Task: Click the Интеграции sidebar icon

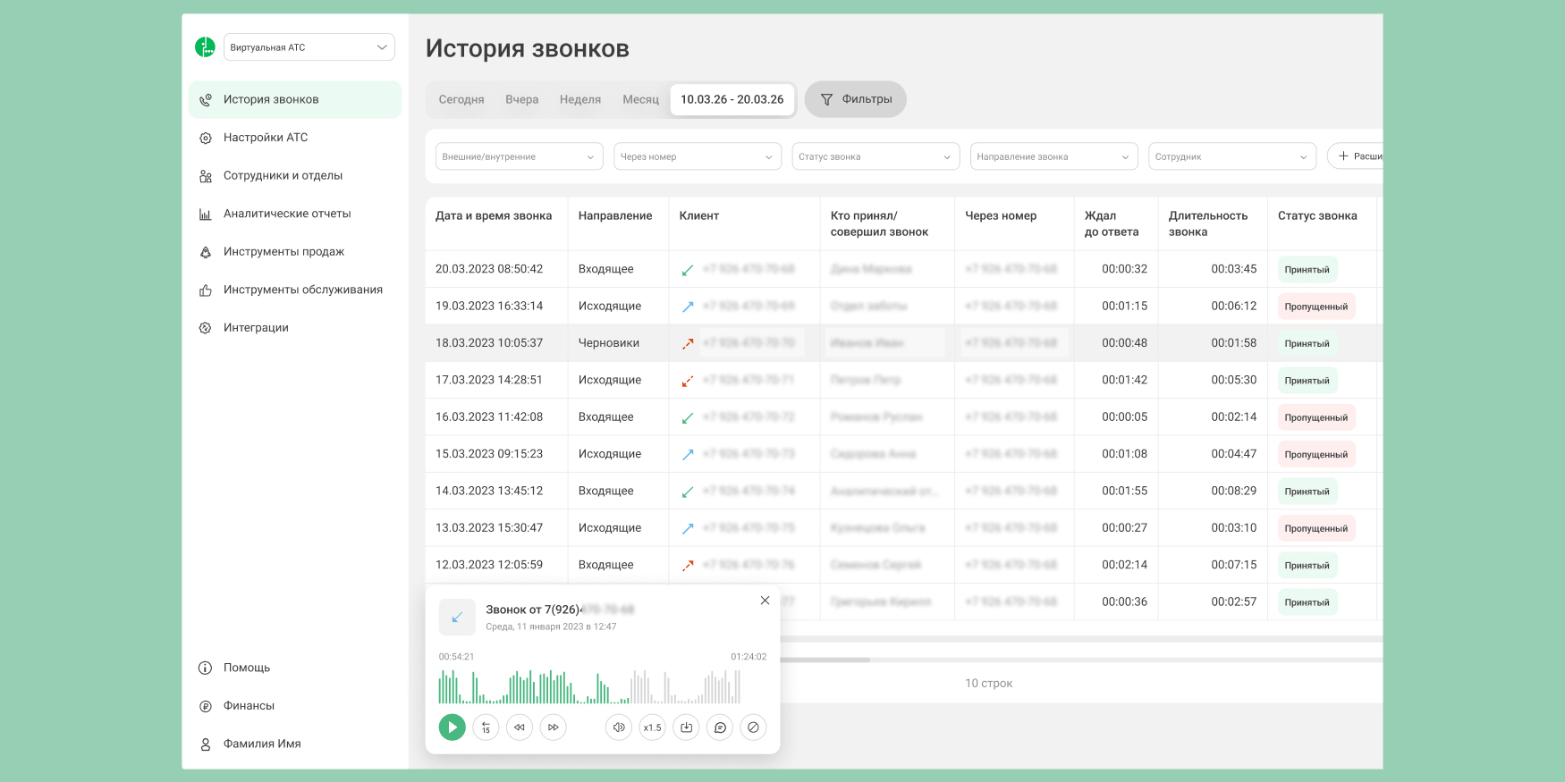Action: coord(206,328)
